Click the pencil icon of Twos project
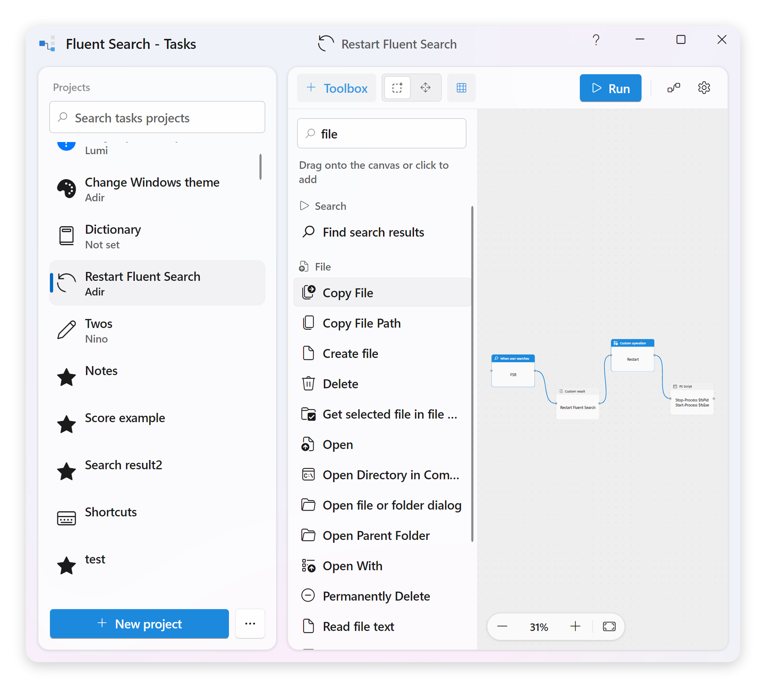Viewport: 766px width, 688px height. click(x=67, y=330)
